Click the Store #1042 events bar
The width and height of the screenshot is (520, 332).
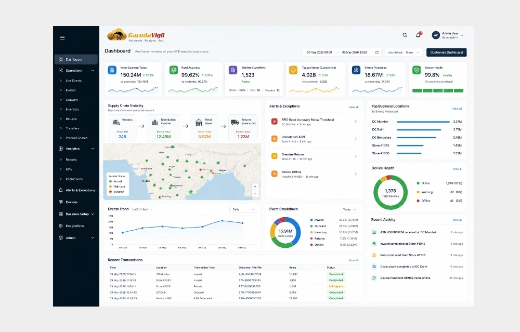click(410, 145)
